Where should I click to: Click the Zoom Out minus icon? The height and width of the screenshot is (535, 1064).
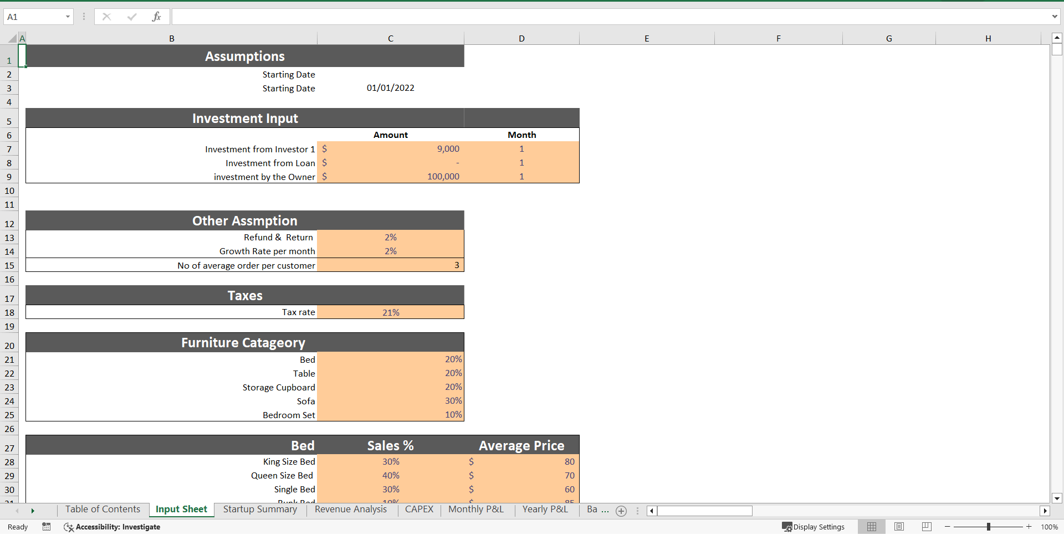(948, 526)
